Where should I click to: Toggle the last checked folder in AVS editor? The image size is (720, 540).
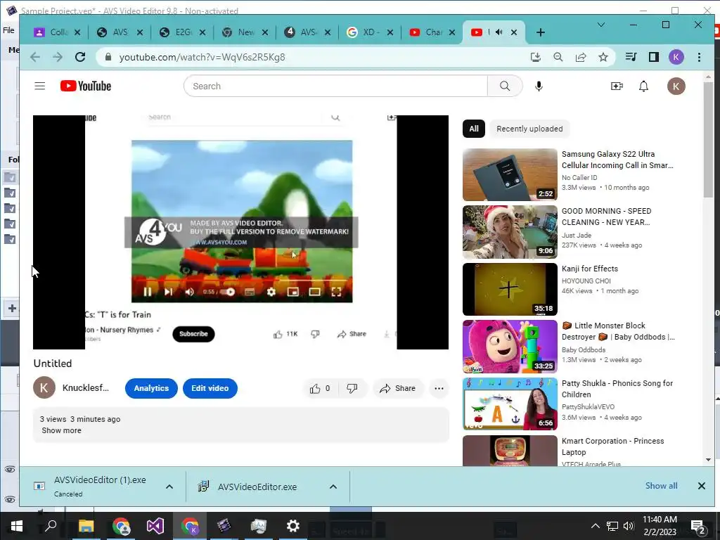click(10, 239)
